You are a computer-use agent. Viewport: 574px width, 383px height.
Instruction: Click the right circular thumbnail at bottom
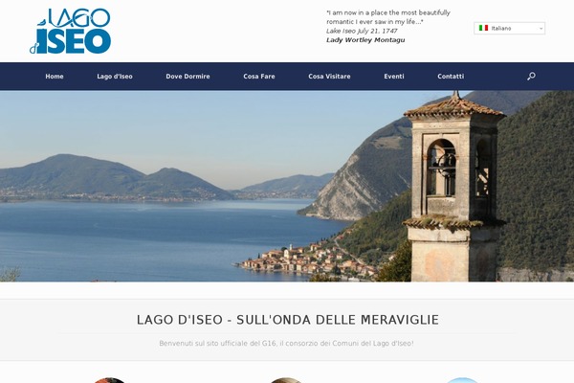pyautogui.click(x=462, y=380)
